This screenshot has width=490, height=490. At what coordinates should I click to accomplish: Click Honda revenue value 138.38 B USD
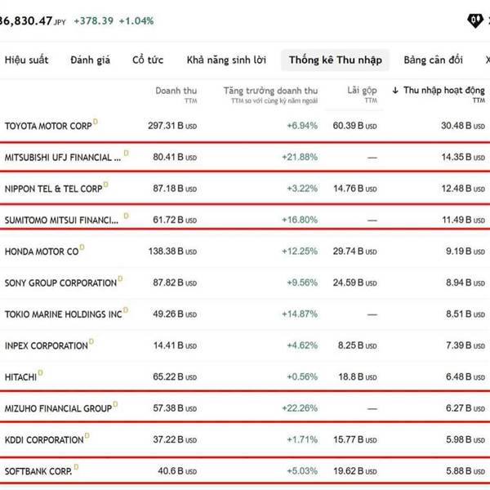172,252
